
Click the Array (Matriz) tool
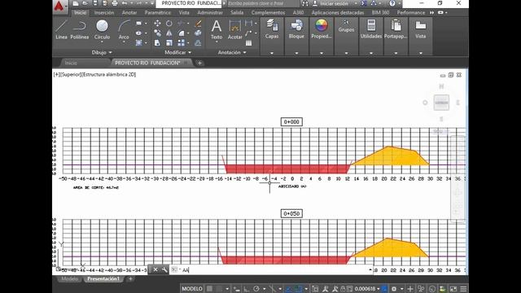coord(181,43)
